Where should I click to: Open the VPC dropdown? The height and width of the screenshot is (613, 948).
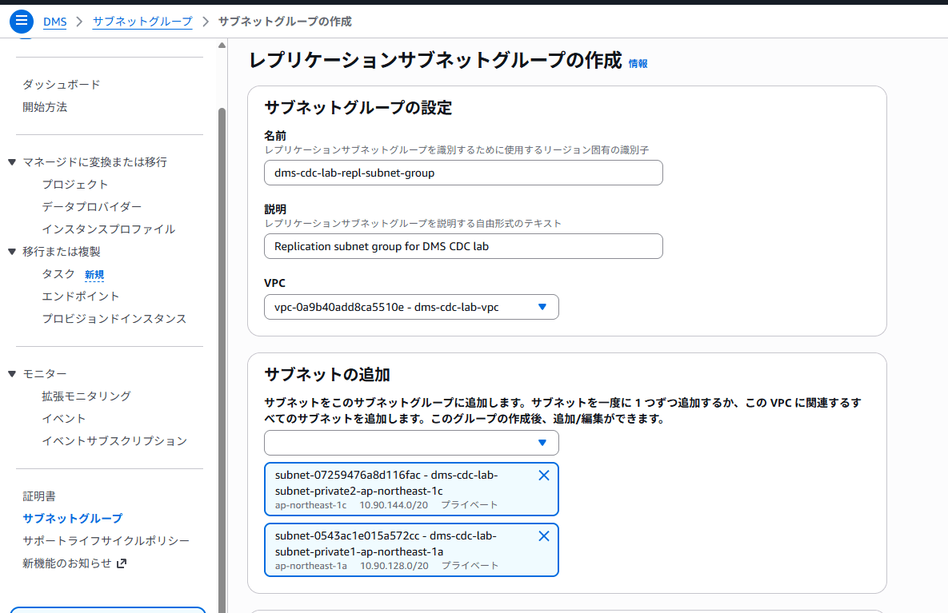(411, 307)
